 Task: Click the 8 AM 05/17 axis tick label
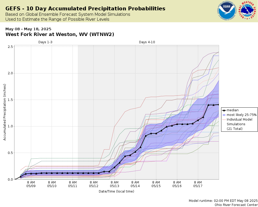[x=198, y=184]
